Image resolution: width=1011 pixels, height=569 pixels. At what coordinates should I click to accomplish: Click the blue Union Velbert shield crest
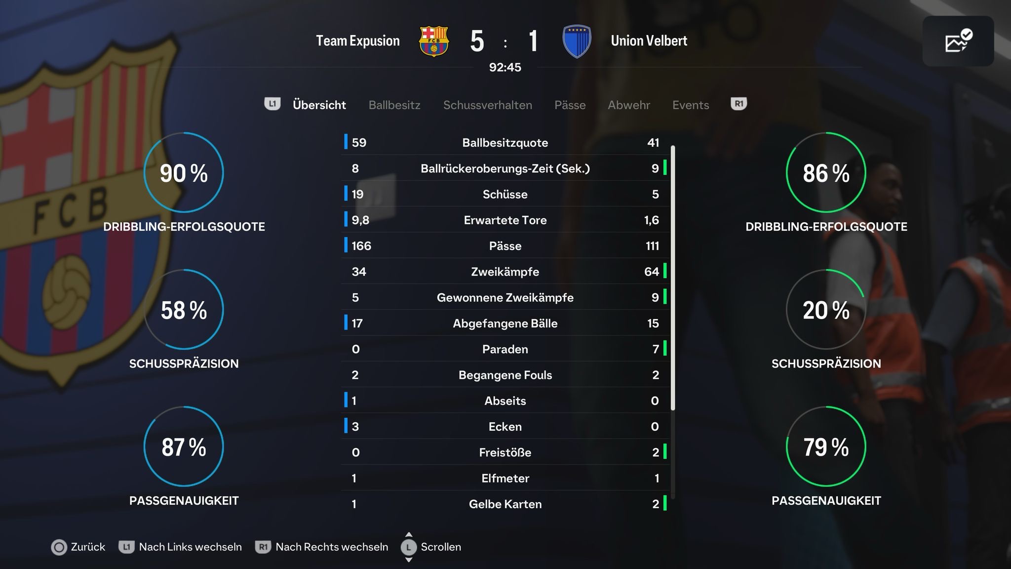point(577,41)
